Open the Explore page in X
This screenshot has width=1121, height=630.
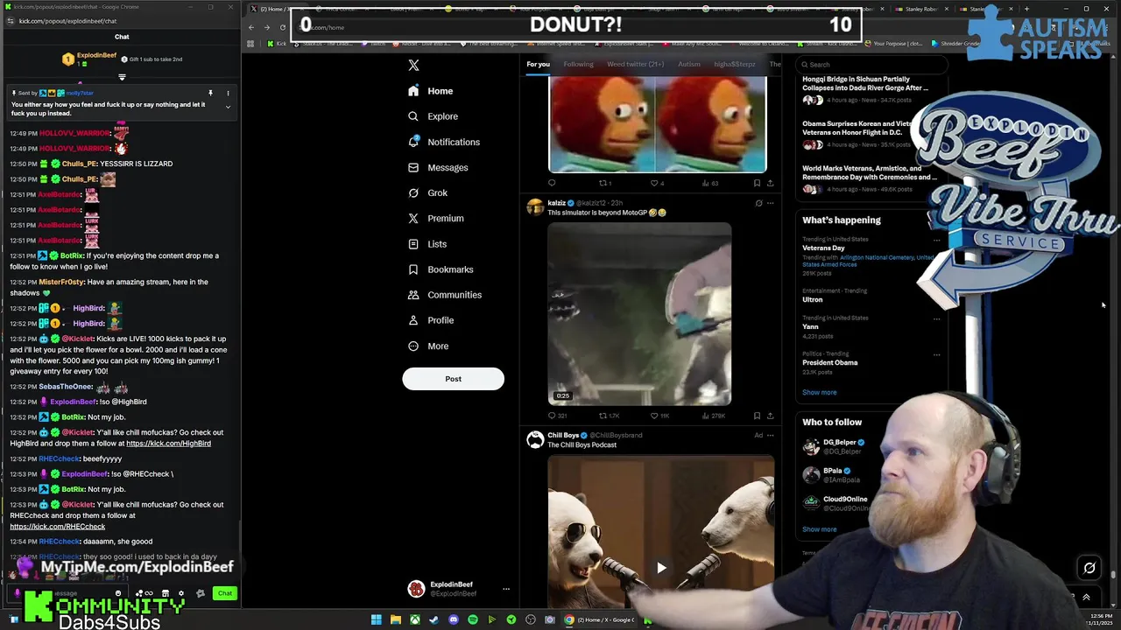pyautogui.click(x=433, y=116)
